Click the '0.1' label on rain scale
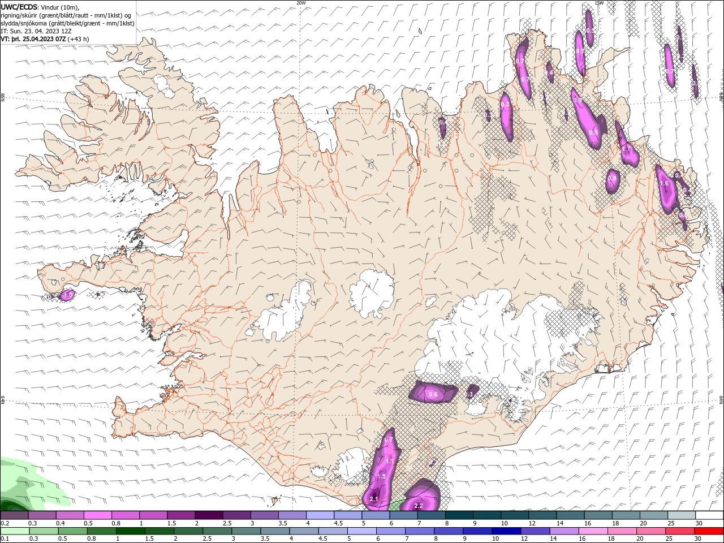Screen dimensions: 724x543 [x=5, y=539]
